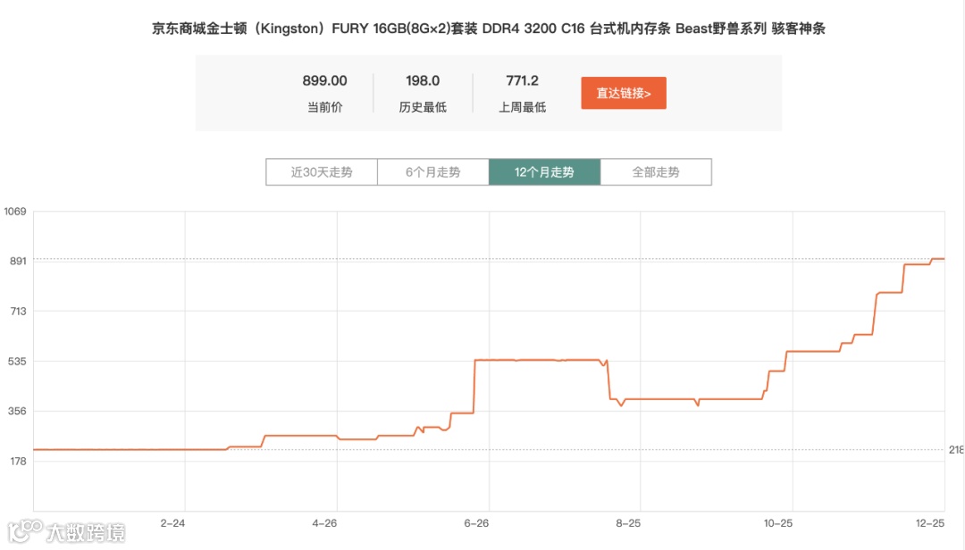The height and width of the screenshot is (550, 965).
Task: Click the 直达链接> button
Action: point(624,93)
